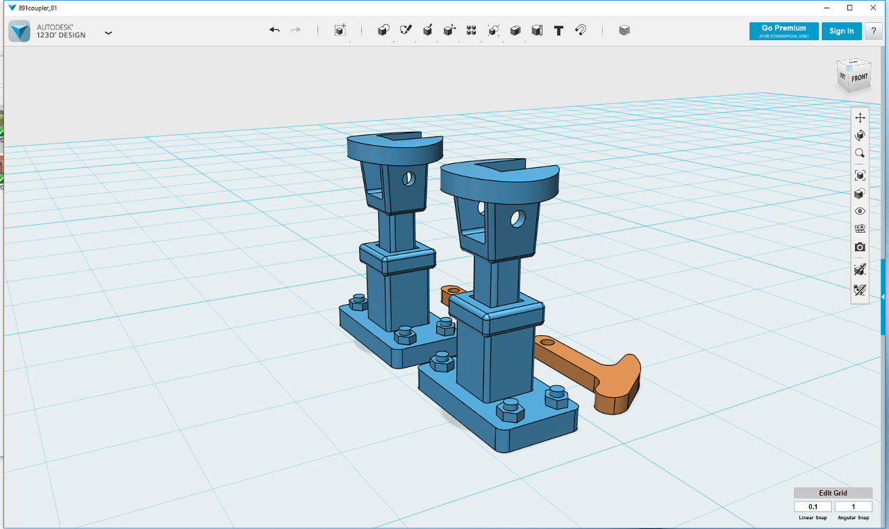Open the Material tool

click(624, 31)
